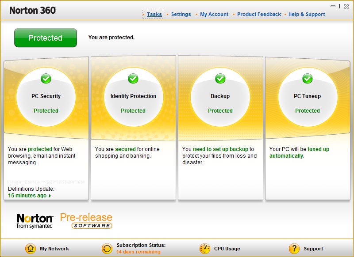Click 'Protected' status under PC Tuneup
Screen dimensions: 354x257
tap(308, 110)
